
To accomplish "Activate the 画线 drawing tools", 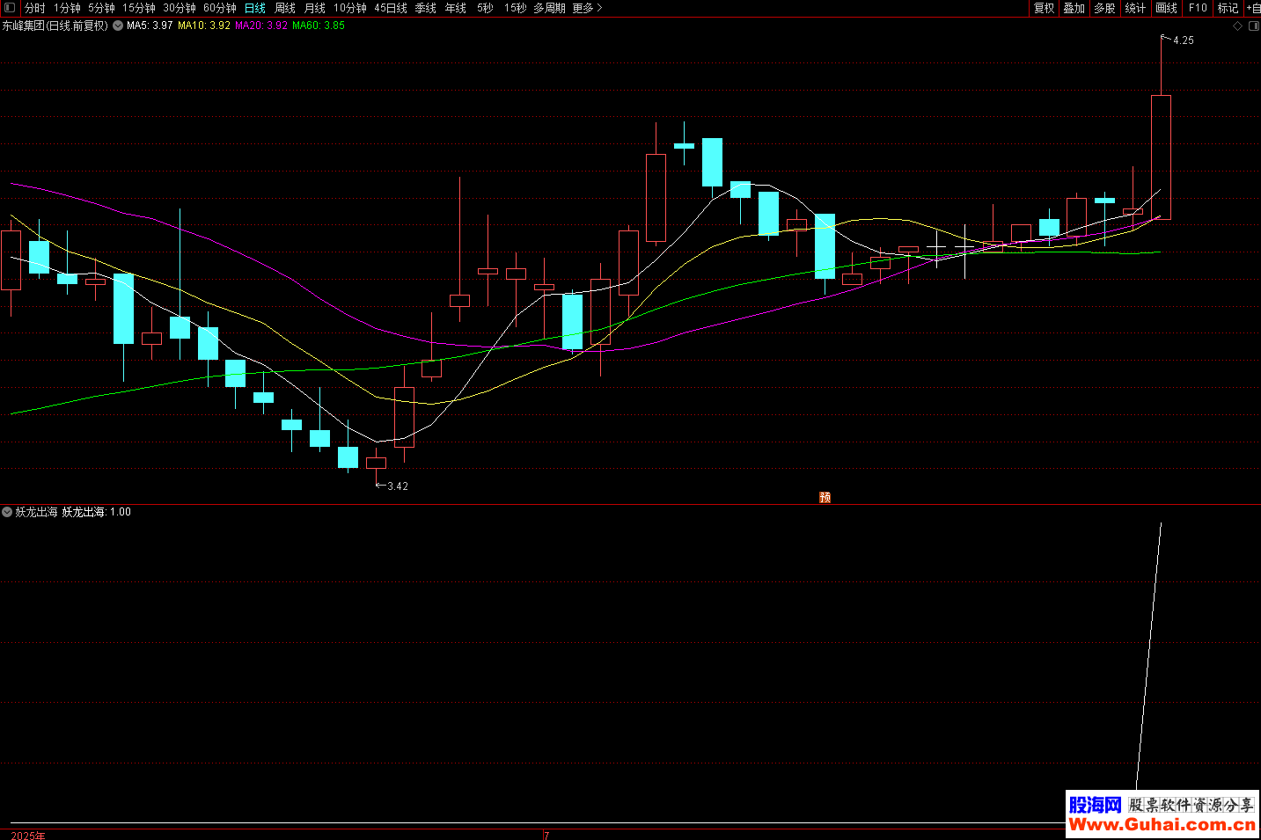I will tap(1167, 8).
